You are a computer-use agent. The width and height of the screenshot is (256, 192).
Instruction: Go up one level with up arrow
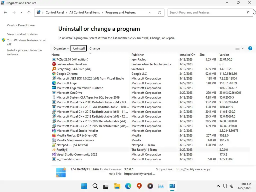tap(29, 12)
